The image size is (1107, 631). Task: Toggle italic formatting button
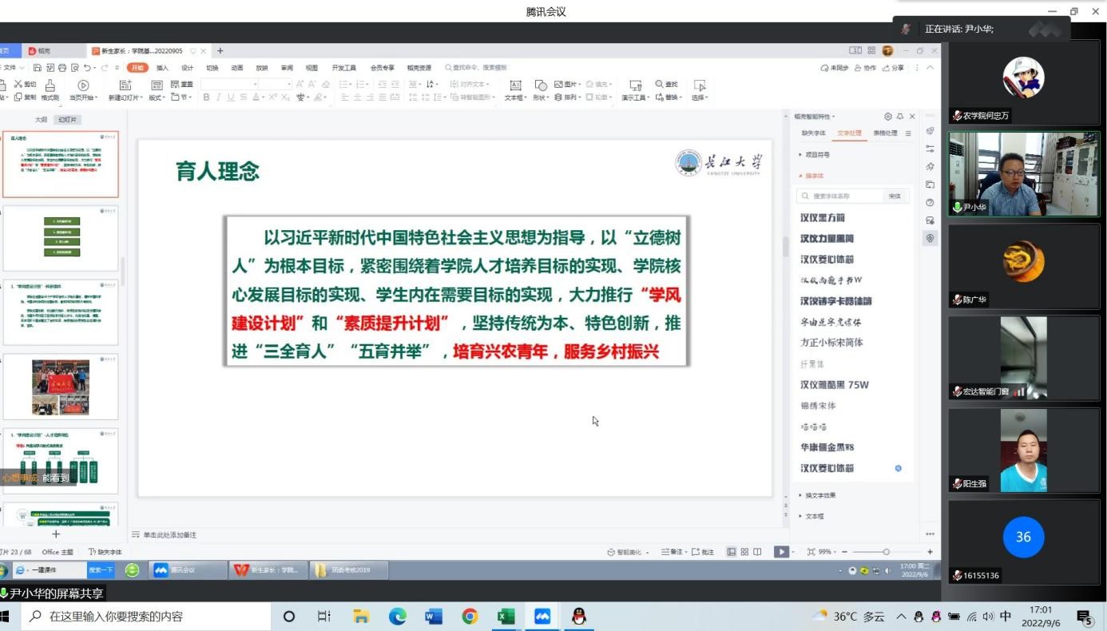tap(218, 97)
